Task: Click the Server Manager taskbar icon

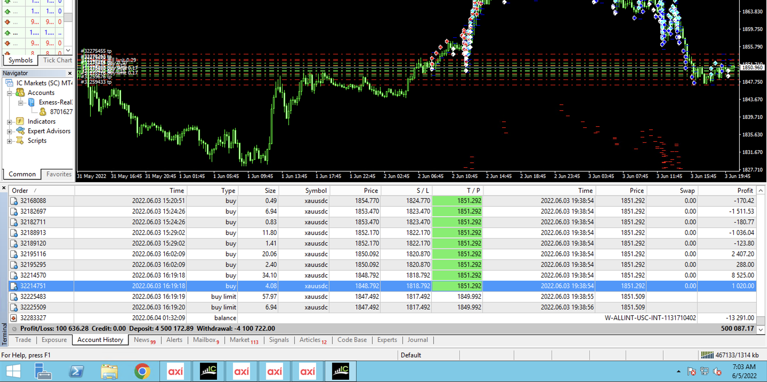Action: pos(43,371)
